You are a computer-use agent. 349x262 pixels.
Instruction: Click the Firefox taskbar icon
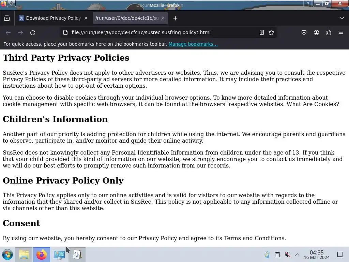click(41, 254)
